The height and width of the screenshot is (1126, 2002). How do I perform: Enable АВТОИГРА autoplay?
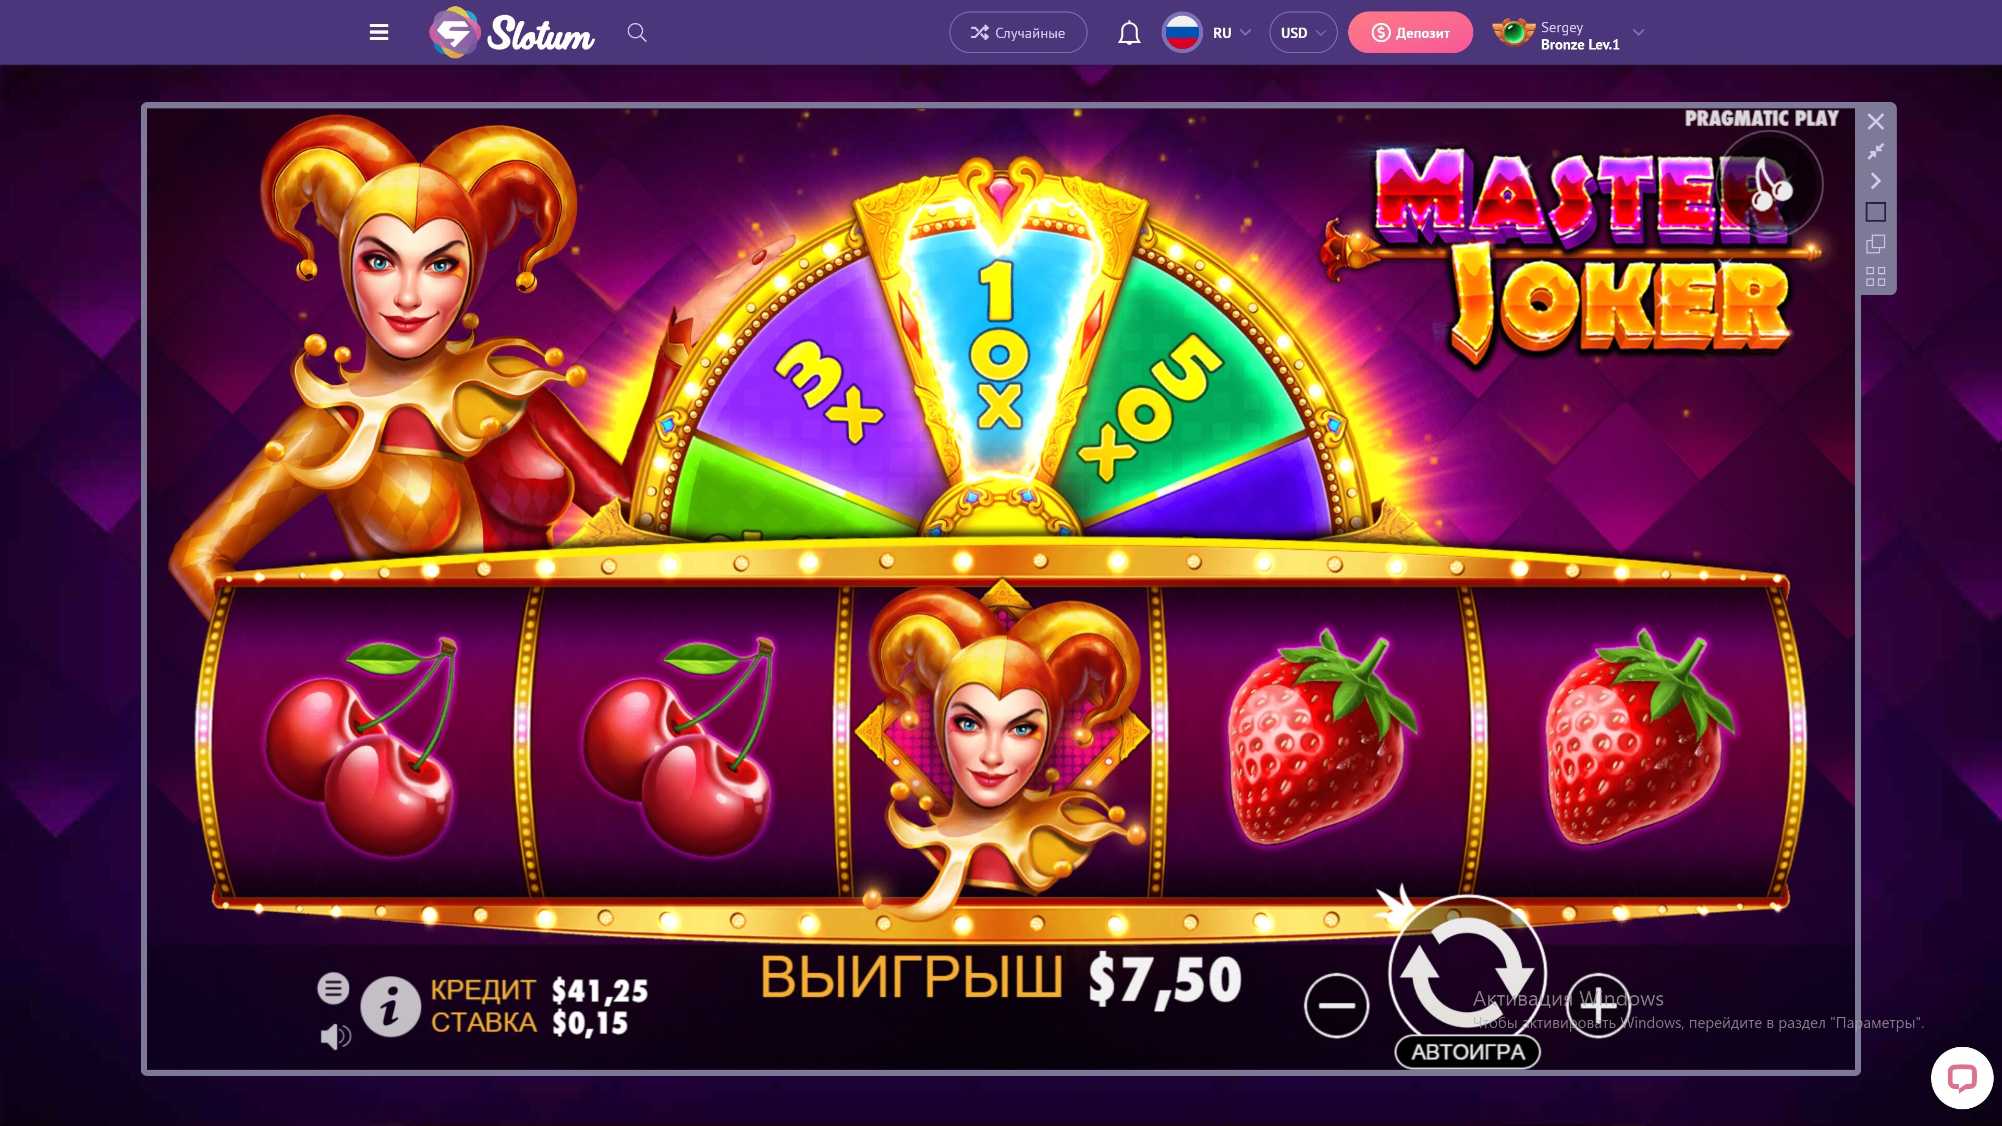[x=1467, y=1051]
